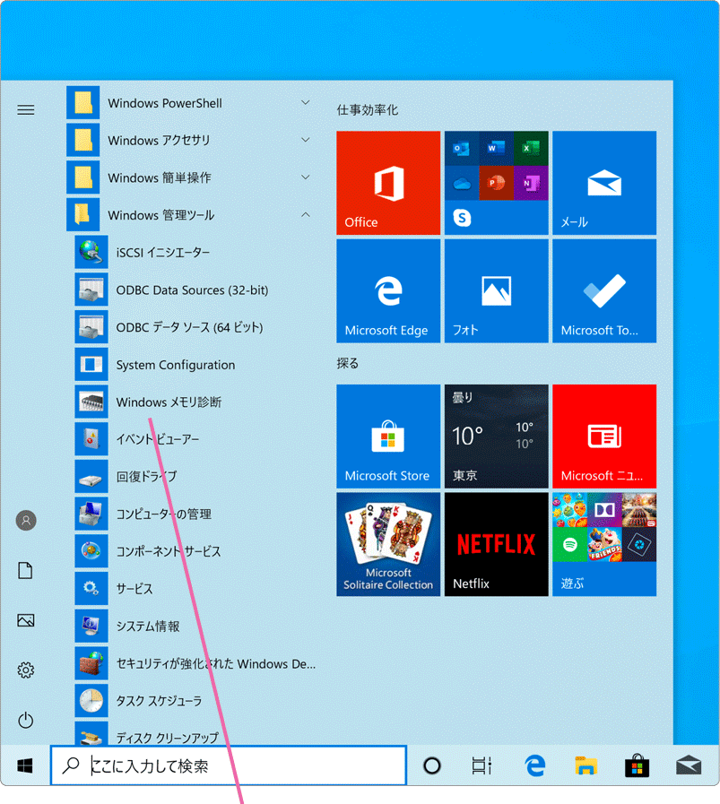Open タスク スケジューラ clock icon

[91, 701]
